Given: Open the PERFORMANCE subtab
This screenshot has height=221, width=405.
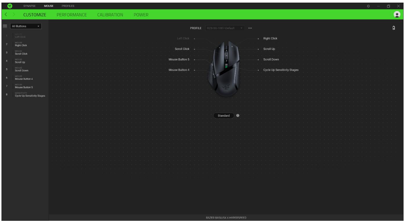Looking at the screenshot, I should [72, 15].
